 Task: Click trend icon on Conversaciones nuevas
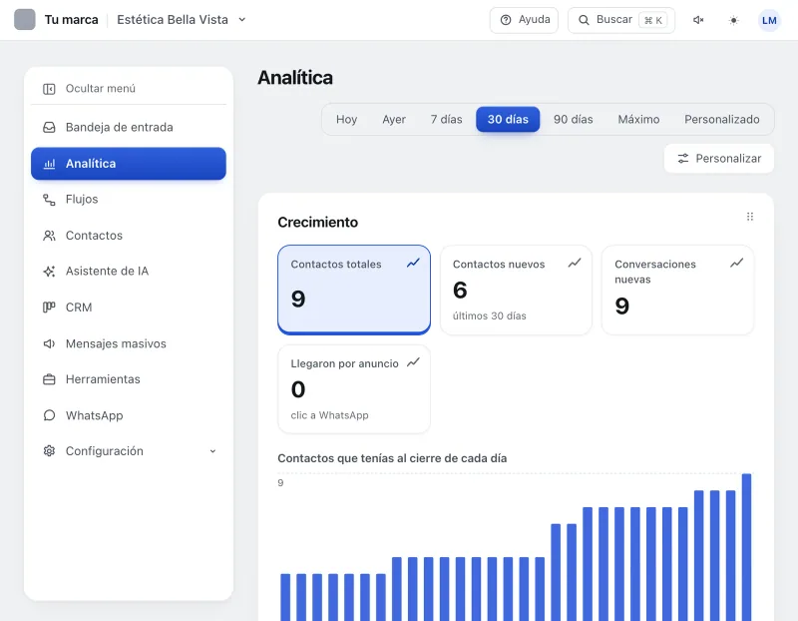pyautogui.click(x=736, y=263)
